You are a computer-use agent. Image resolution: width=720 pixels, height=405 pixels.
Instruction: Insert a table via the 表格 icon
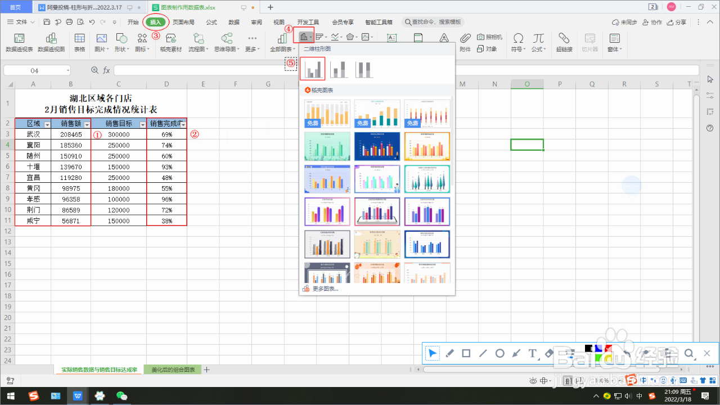pos(80,43)
